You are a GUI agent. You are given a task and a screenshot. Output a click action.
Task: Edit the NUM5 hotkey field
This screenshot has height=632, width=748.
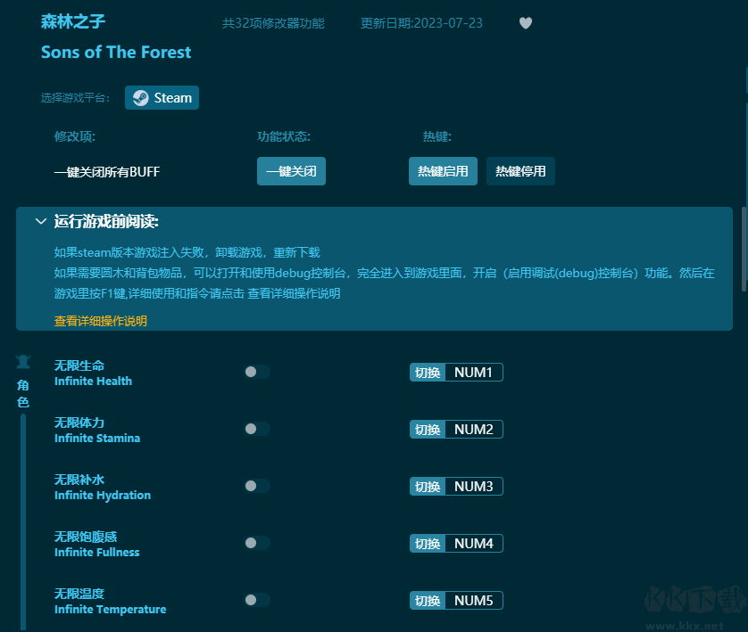click(x=474, y=601)
